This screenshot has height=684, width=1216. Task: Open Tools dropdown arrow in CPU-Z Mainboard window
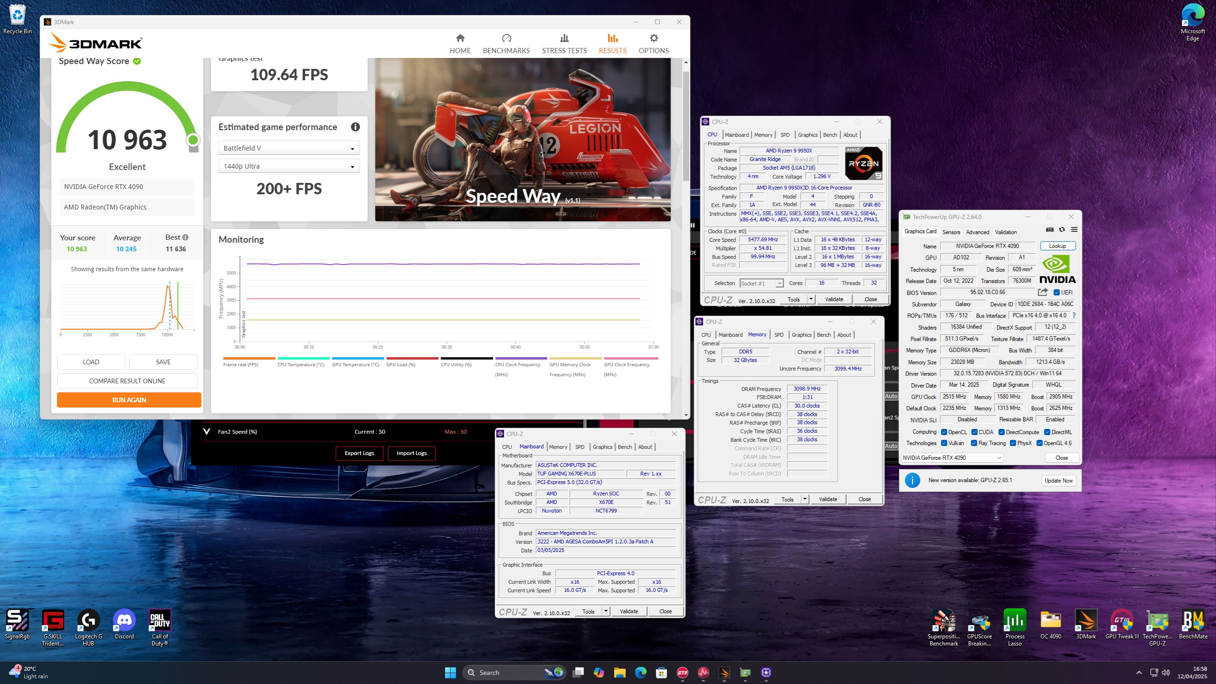(x=606, y=611)
